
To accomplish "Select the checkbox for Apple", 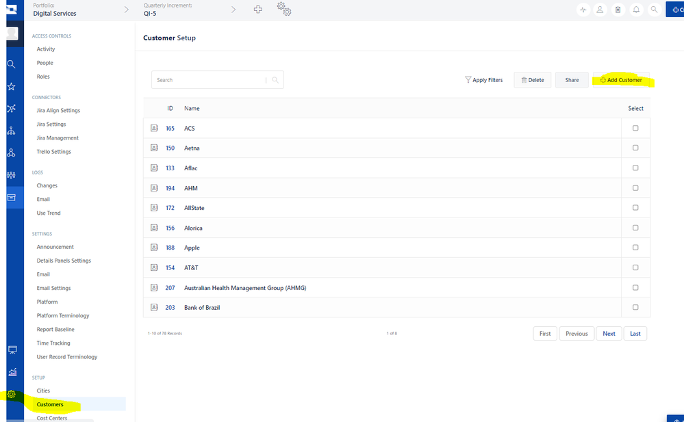I will [635, 247].
